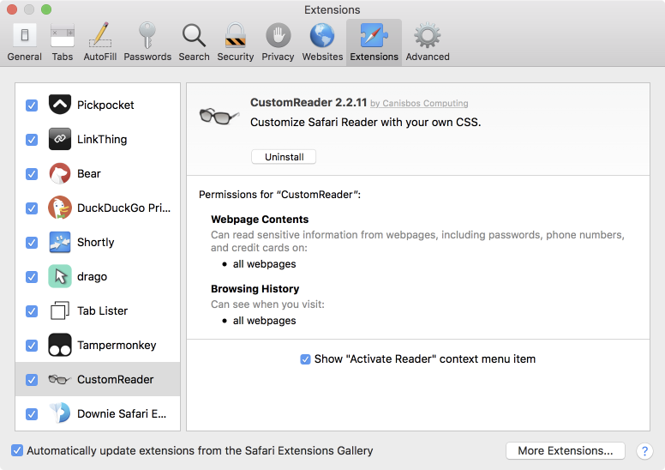Disable the Pickpocket extension checkbox
This screenshot has width=665, height=470.
[32, 105]
